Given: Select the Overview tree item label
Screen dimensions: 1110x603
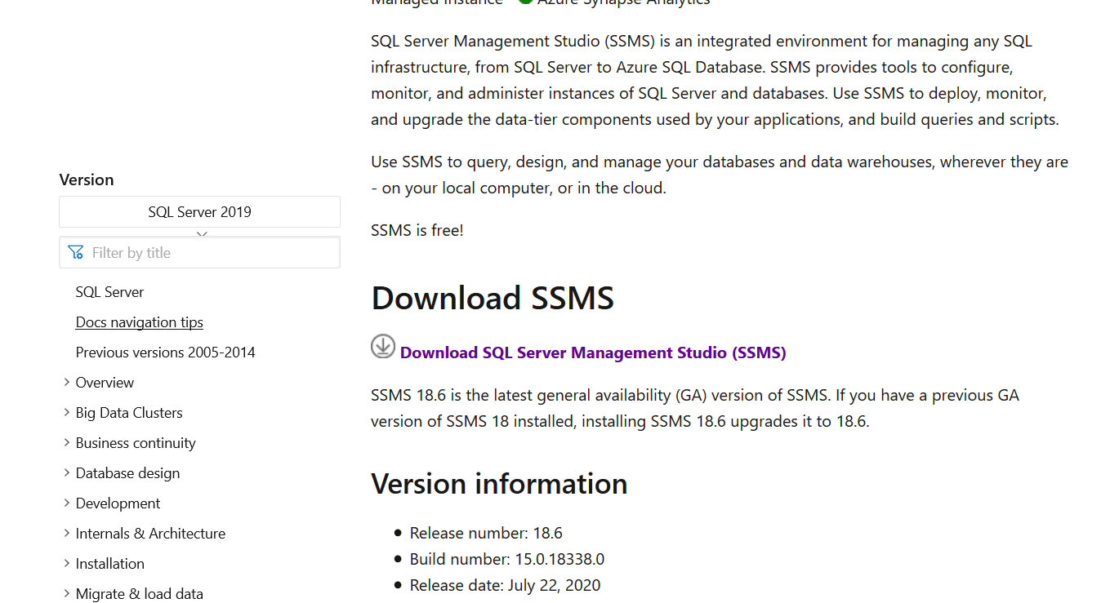Looking at the screenshot, I should point(105,383).
